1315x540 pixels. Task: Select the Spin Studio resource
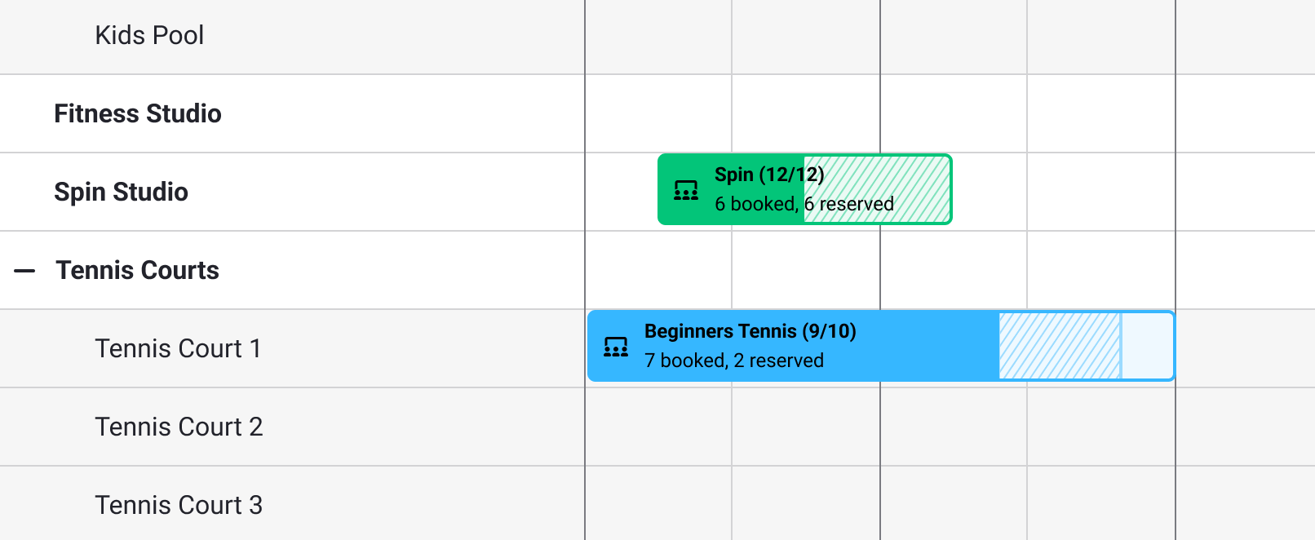122,193
